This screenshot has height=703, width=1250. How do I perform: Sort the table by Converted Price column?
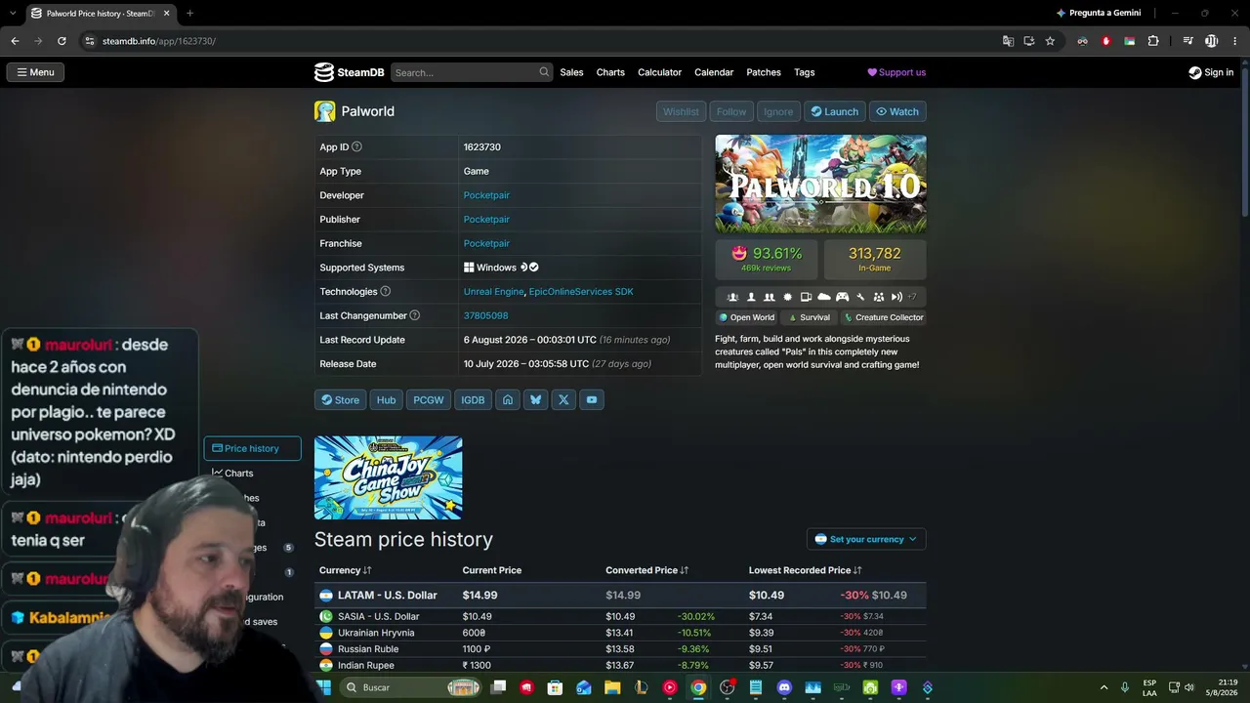(x=647, y=570)
